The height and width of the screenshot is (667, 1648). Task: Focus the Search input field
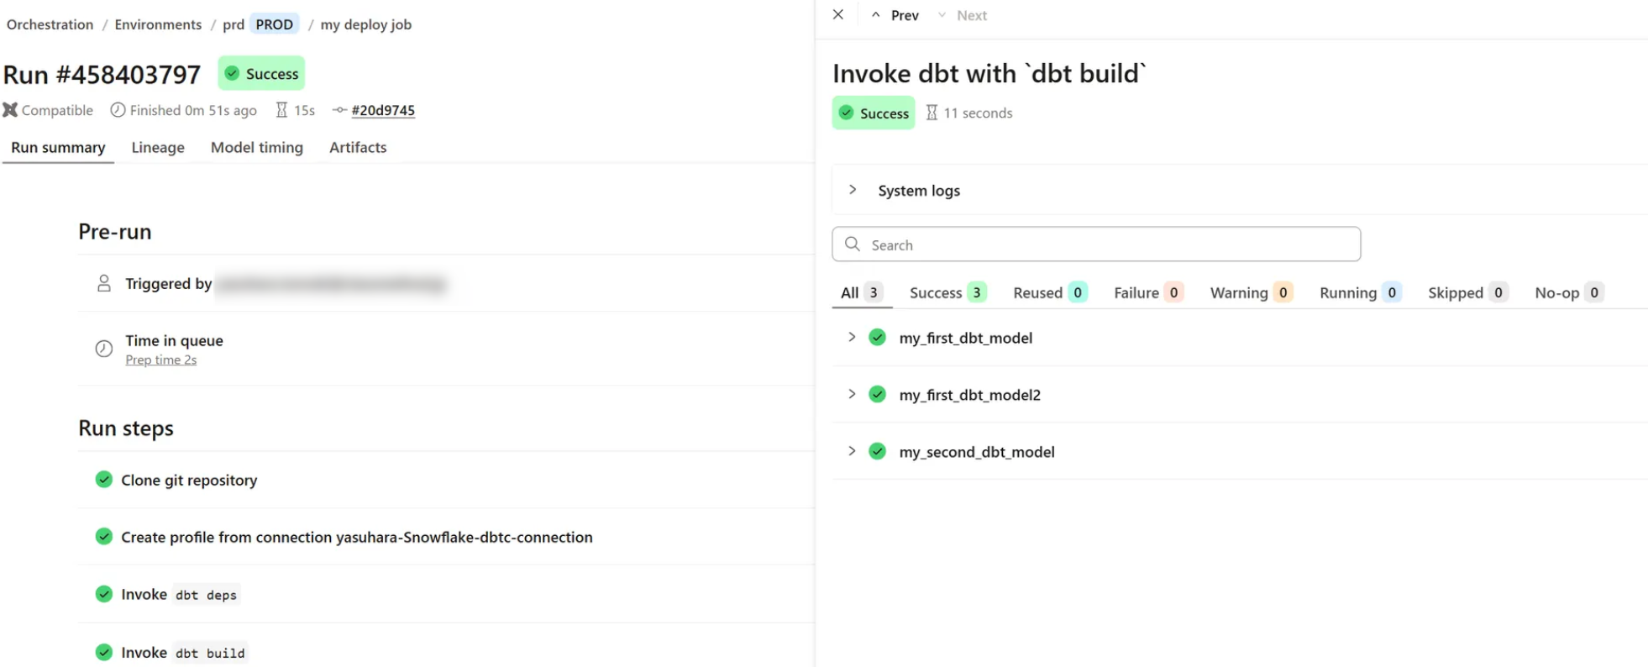click(x=1109, y=244)
